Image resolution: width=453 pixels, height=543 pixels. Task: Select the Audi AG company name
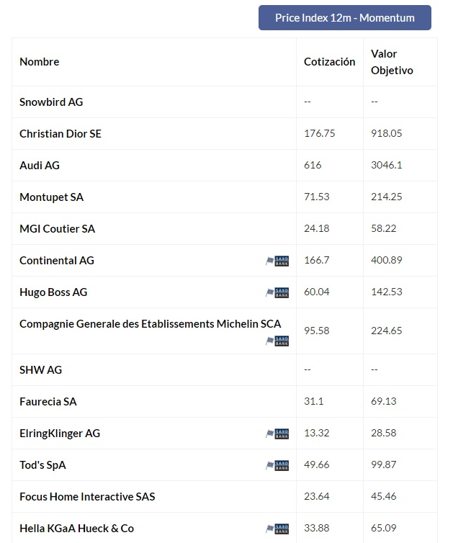[40, 166]
